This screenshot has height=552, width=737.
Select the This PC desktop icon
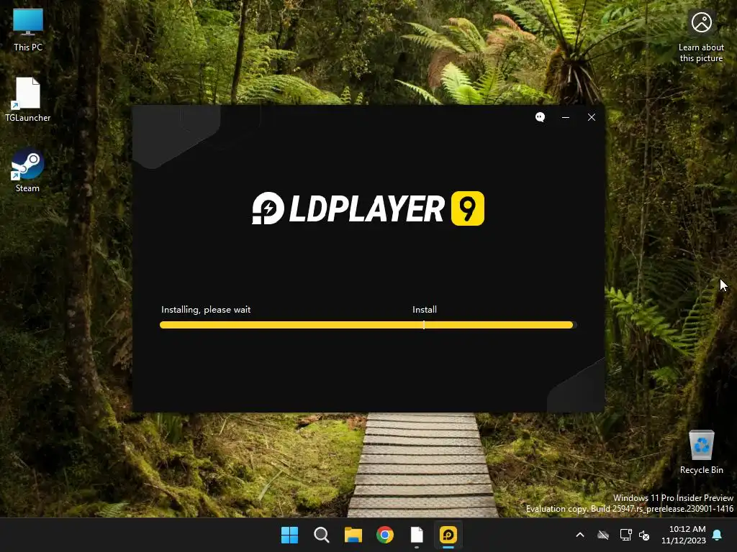28,29
